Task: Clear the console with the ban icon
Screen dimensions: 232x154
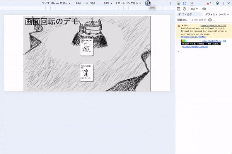Action: 184,9
